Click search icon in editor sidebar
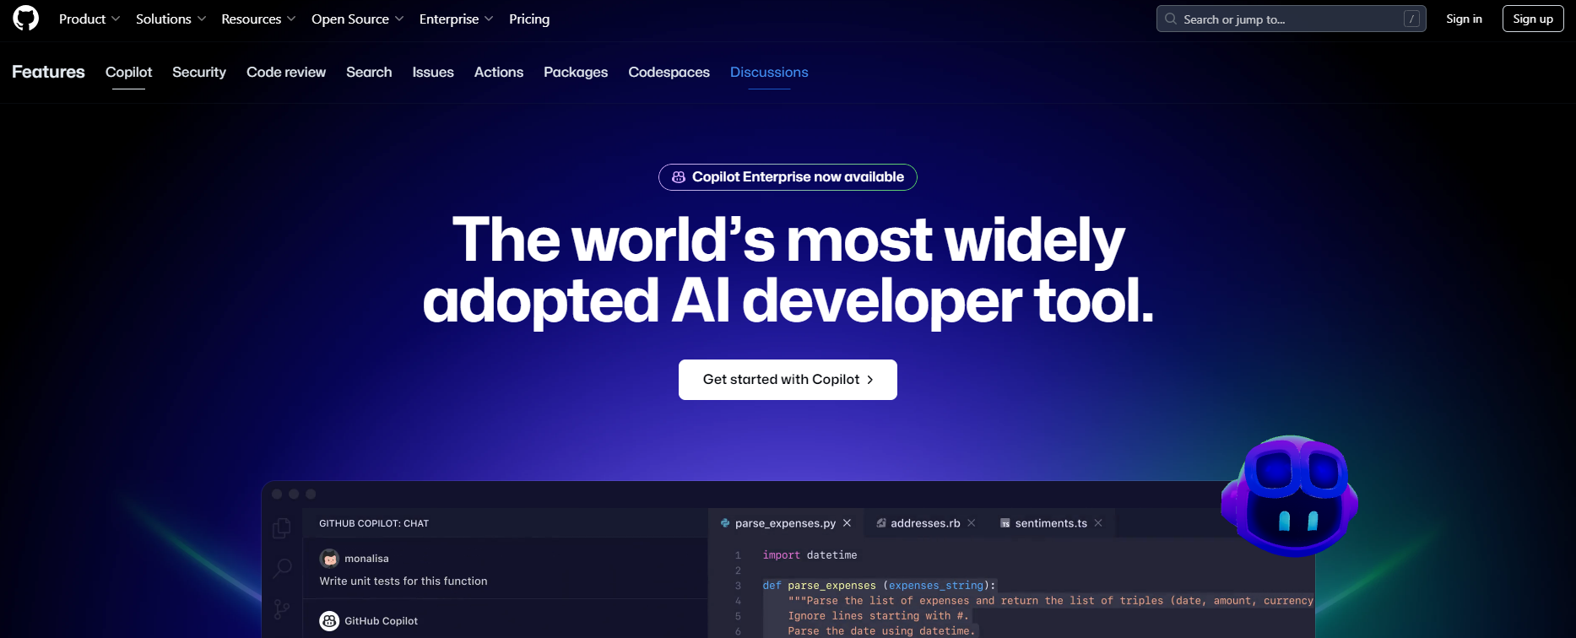Screen dimensions: 1576x638 [x=282, y=569]
